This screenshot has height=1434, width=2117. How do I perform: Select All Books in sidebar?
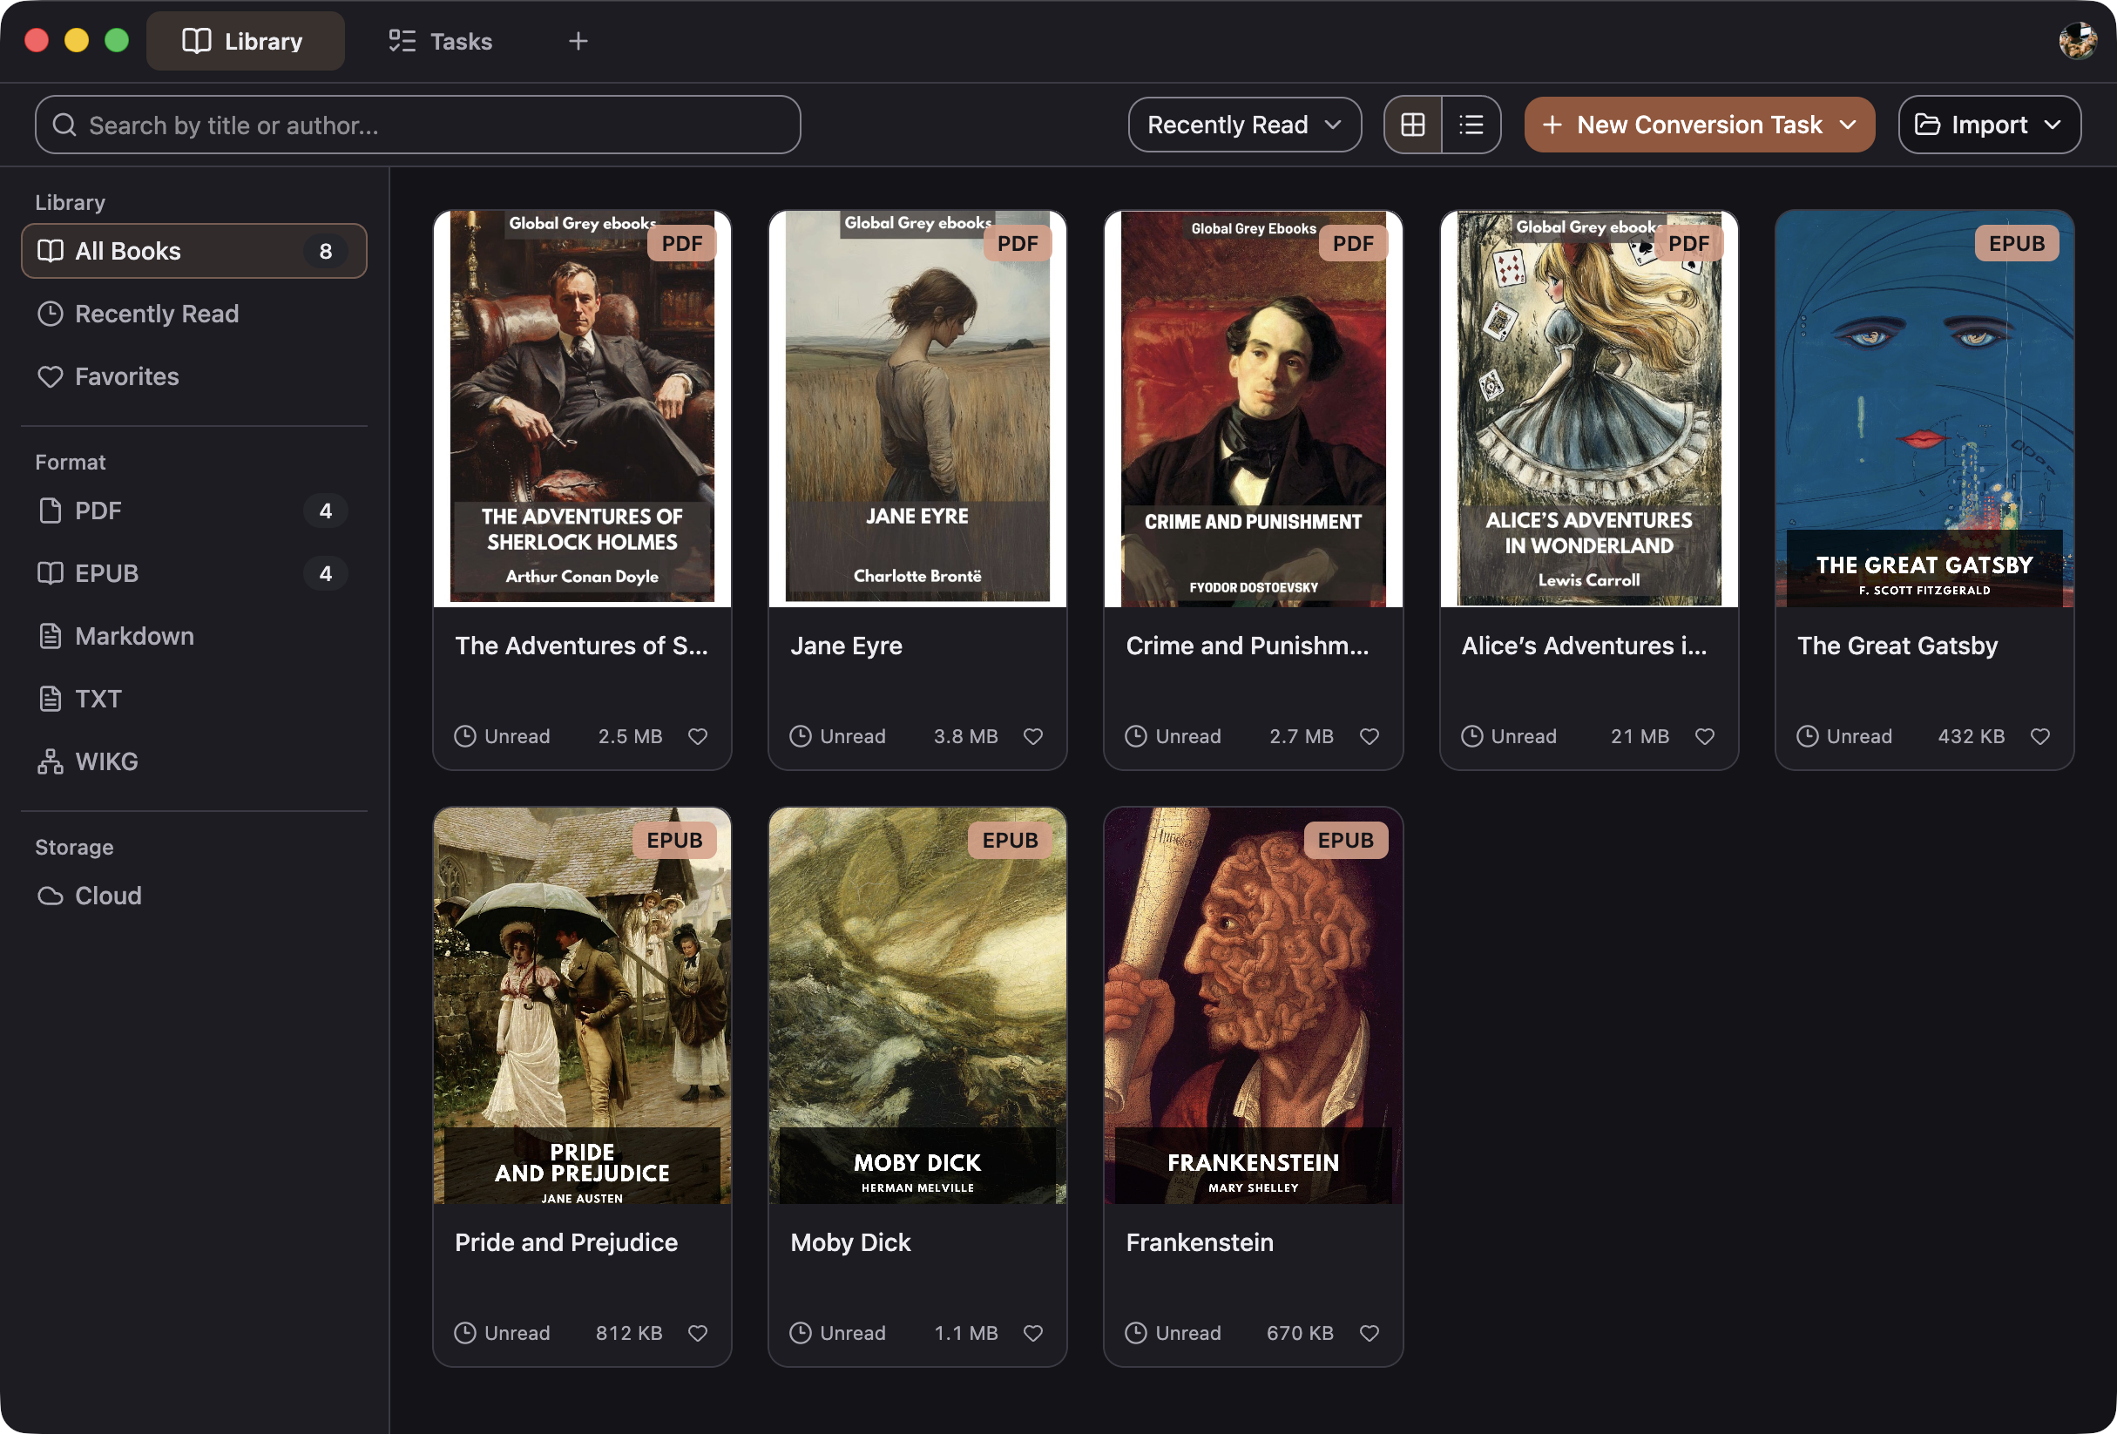point(194,251)
